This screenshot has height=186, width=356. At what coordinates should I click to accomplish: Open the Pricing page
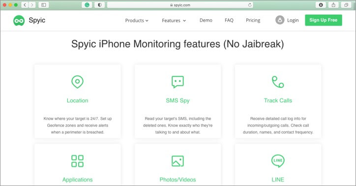[253, 20]
